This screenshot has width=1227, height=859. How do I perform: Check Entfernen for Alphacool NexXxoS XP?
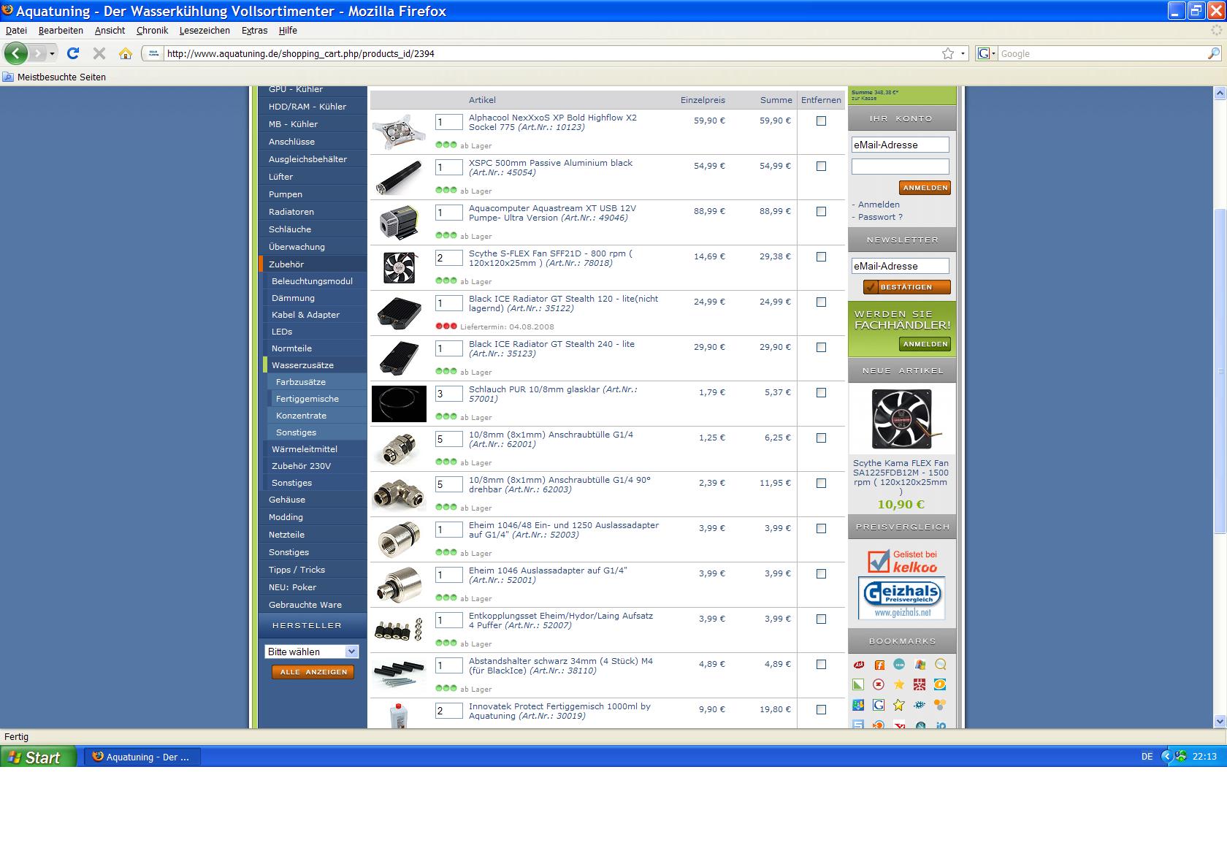821,121
